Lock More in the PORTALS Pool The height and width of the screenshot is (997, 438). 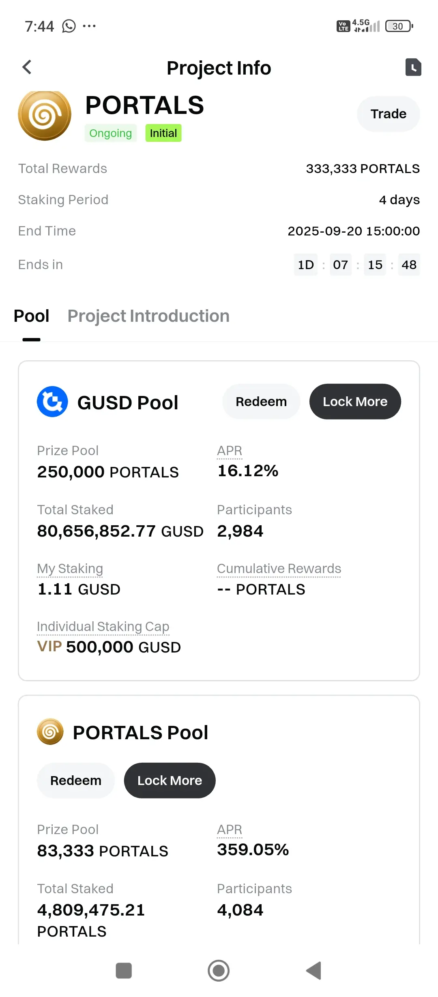170,781
